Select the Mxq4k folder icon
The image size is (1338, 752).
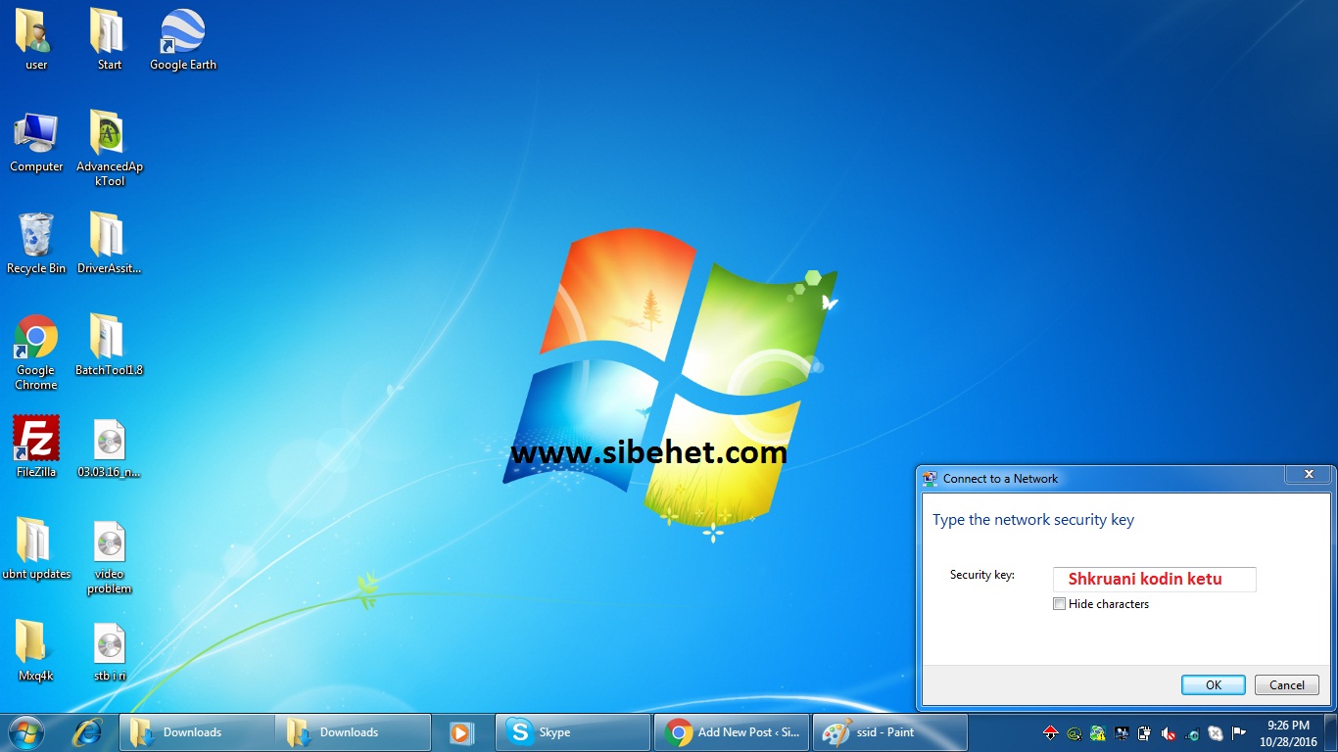36,651
